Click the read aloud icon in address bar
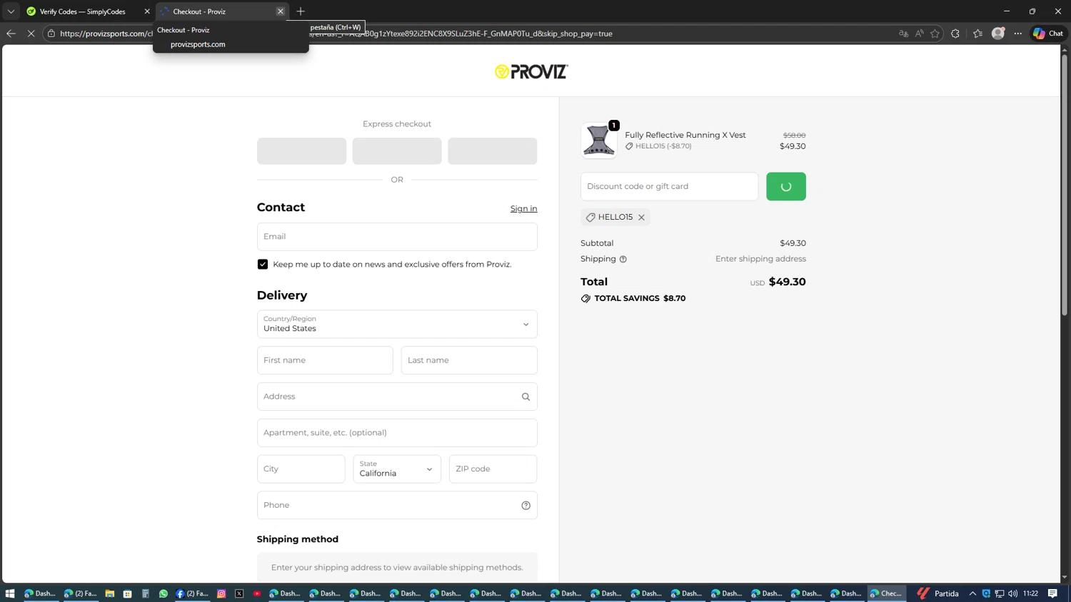Image resolution: width=1071 pixels, height=602 pixels. 919,34
